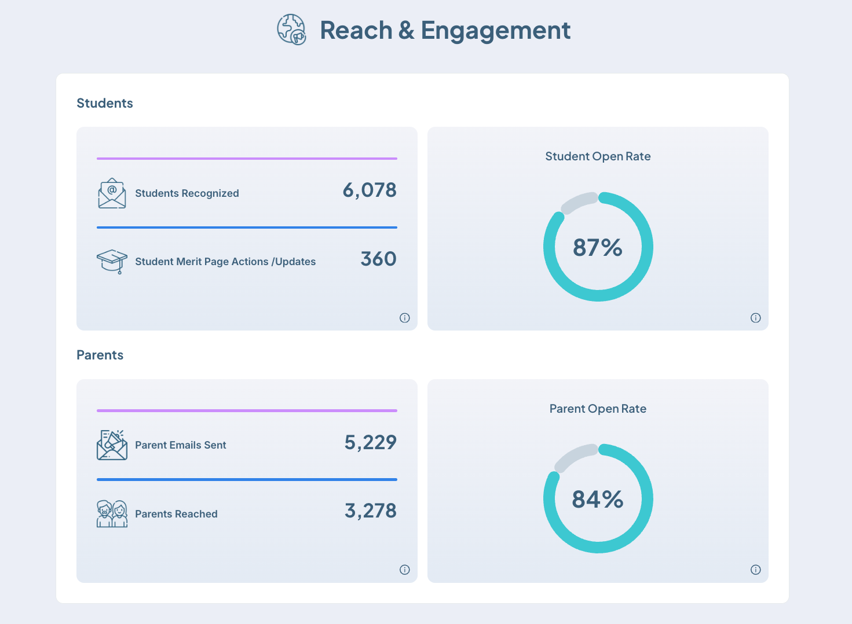Click the graduation cap Merit Page icon
The image size is (852, 624).
coord(112,262)
